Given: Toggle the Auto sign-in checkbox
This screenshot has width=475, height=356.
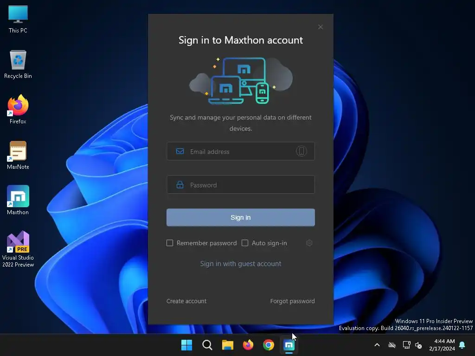Looking at the screenshot, I should click(x=245, y=243).
